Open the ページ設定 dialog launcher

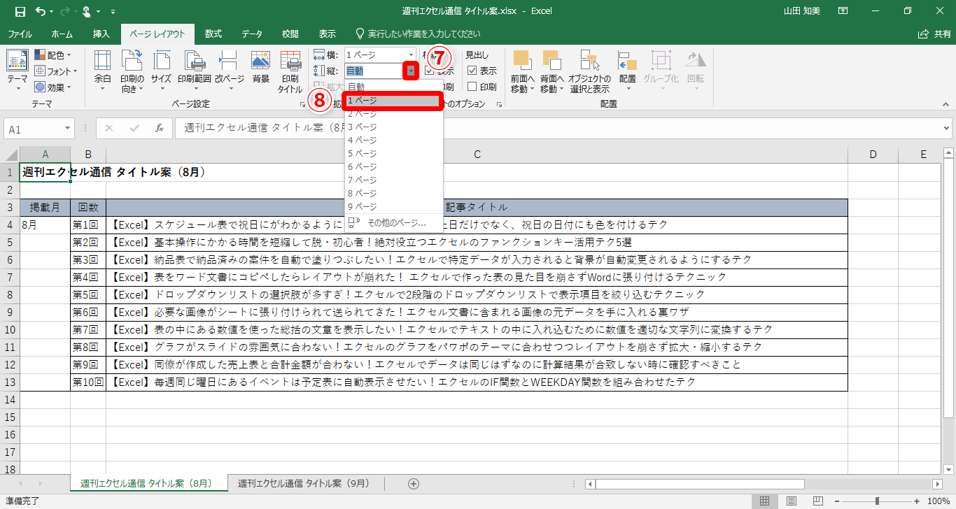pyautogui.click(x=302, y=105)
